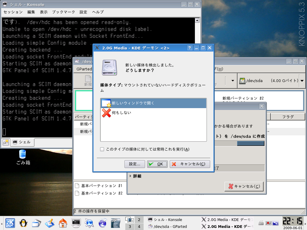Click the display settings tray icon
The height and width of the screenshot is (230, 307).
click(x=276, y=223)
